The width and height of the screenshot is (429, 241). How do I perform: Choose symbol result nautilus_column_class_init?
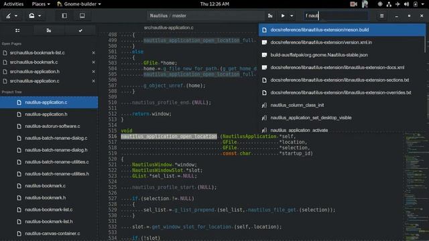coord(342,105)
